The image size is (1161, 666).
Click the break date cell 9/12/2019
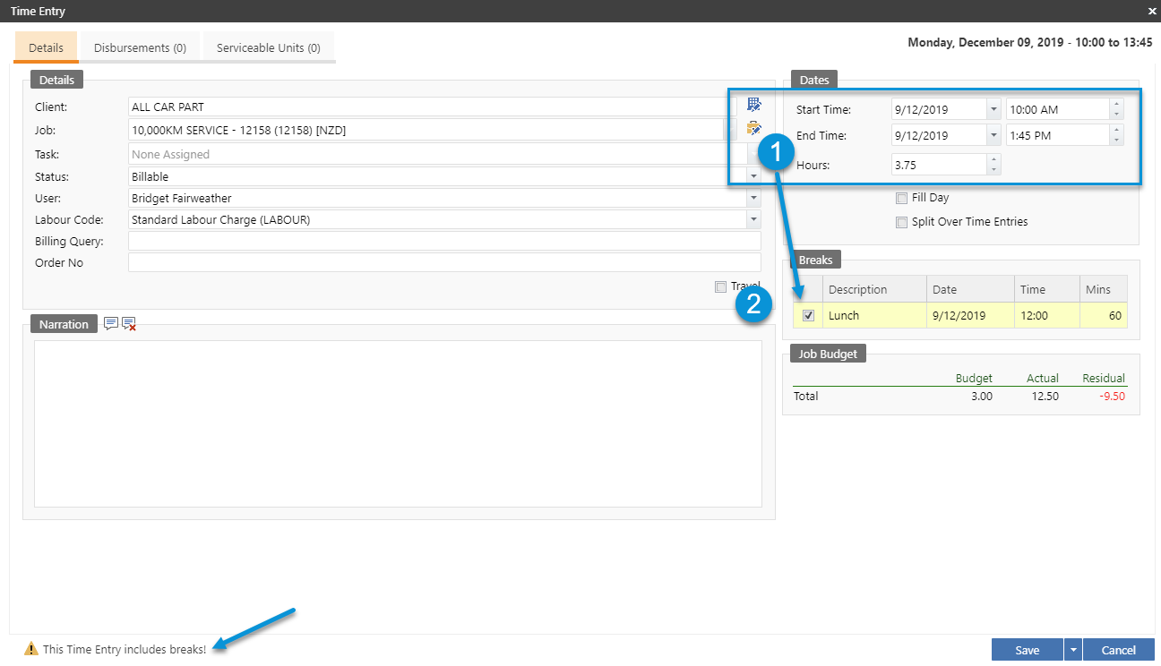tap(971, 315)
